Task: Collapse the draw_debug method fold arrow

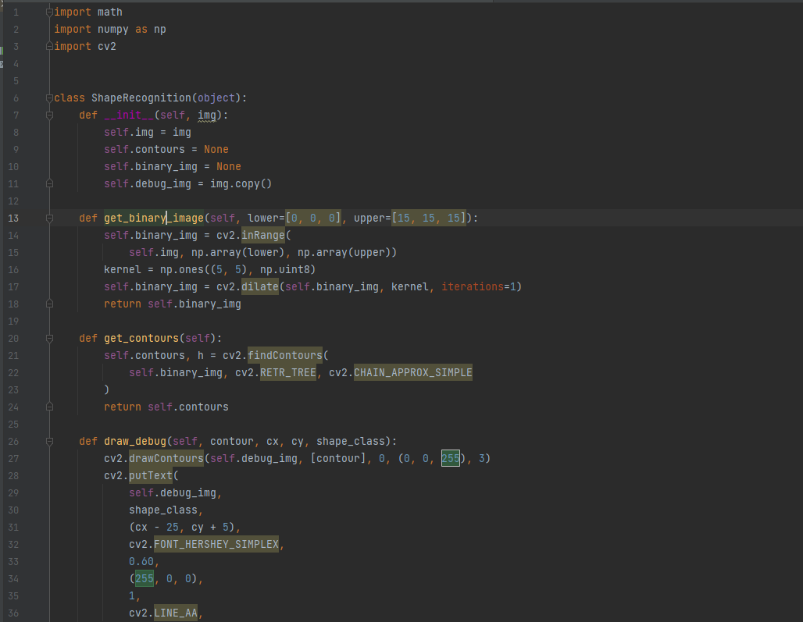Action: point(48,441)
